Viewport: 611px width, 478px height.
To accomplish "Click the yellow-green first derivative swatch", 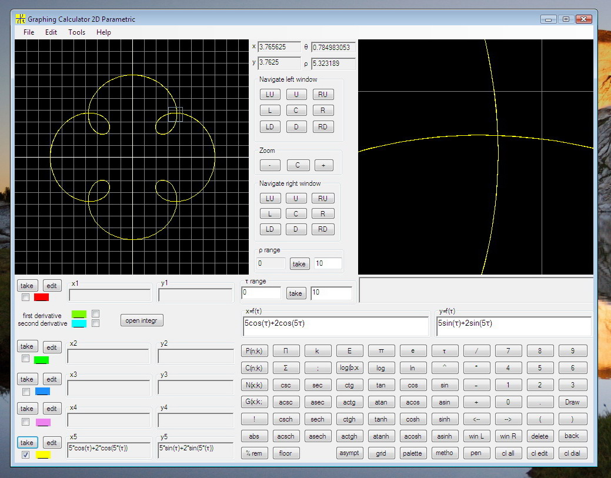I will tap(79, 314).
